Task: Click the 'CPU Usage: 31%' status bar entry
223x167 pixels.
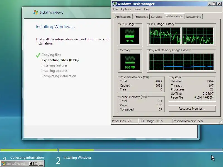Action: 155,121
